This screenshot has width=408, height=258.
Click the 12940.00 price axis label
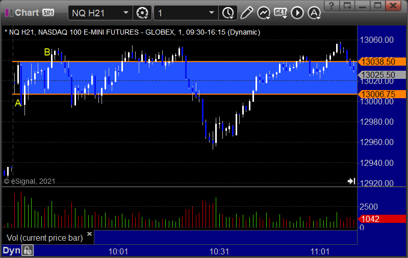(x=376, y=163)
